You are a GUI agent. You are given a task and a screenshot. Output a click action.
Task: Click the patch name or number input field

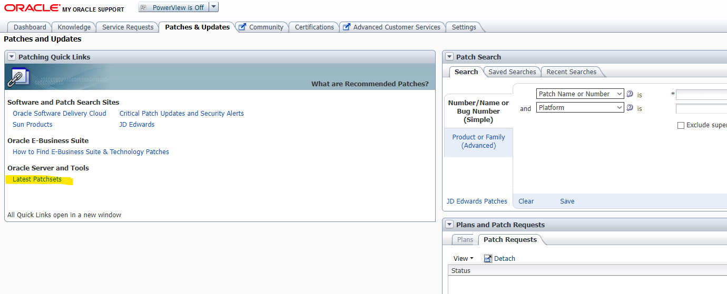pos(701,95)
